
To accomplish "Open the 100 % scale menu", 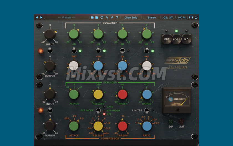I will click(181, 18).
